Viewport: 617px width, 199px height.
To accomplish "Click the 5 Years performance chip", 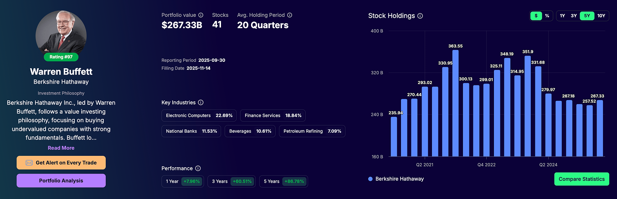I will point(283,181).
